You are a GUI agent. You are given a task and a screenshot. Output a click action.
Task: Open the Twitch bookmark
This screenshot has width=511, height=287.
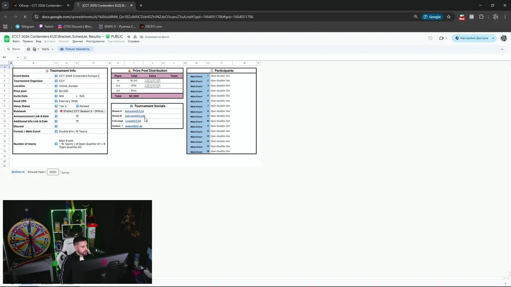(x=46, y=27)
